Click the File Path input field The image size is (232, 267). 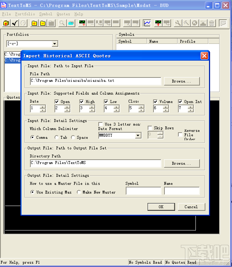click(x=96, y=81)
